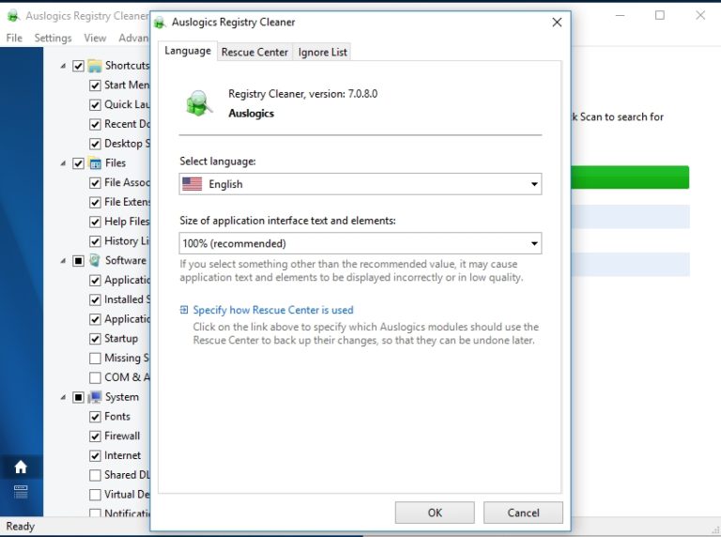Uncheck the File Extensions checkbox
The width and height of the screenshot is (721, 537).
pos(95,202)
